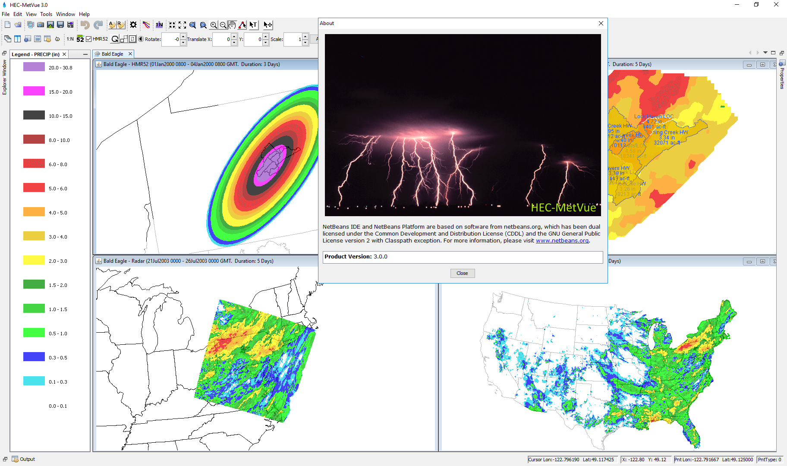This screenshot has height=466, width=787.
Task: Click the colored line chart toolbar icon
Action: (146, 25)
